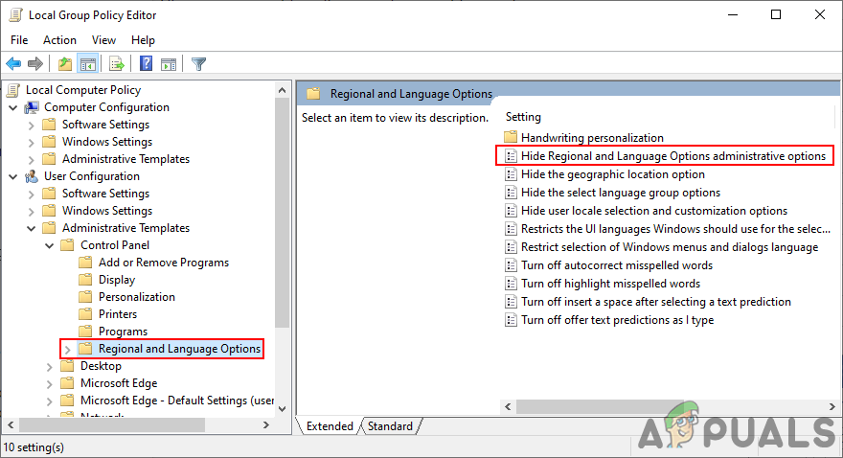This screenshot has height=458, width=843.
Task: Expand the Regional and Language Options node
Action: click(68, 350)
